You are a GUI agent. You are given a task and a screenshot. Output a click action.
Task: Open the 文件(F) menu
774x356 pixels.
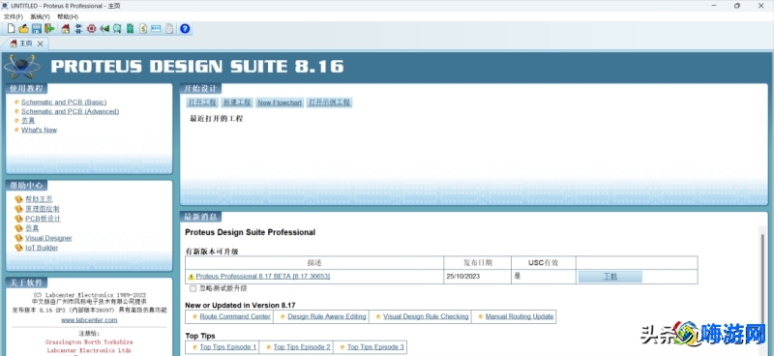pos(14,16)
